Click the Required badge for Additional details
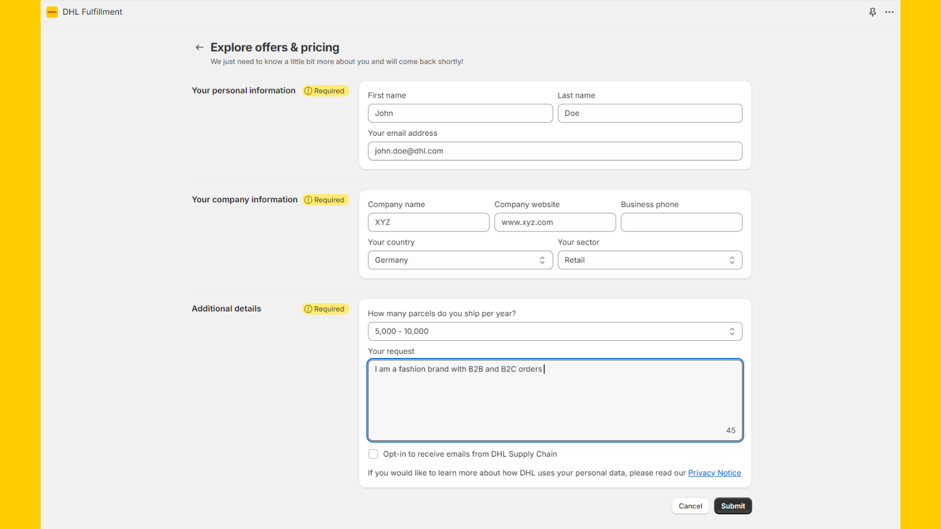Viewport: 941px width, 529px height. click(325, 309)
